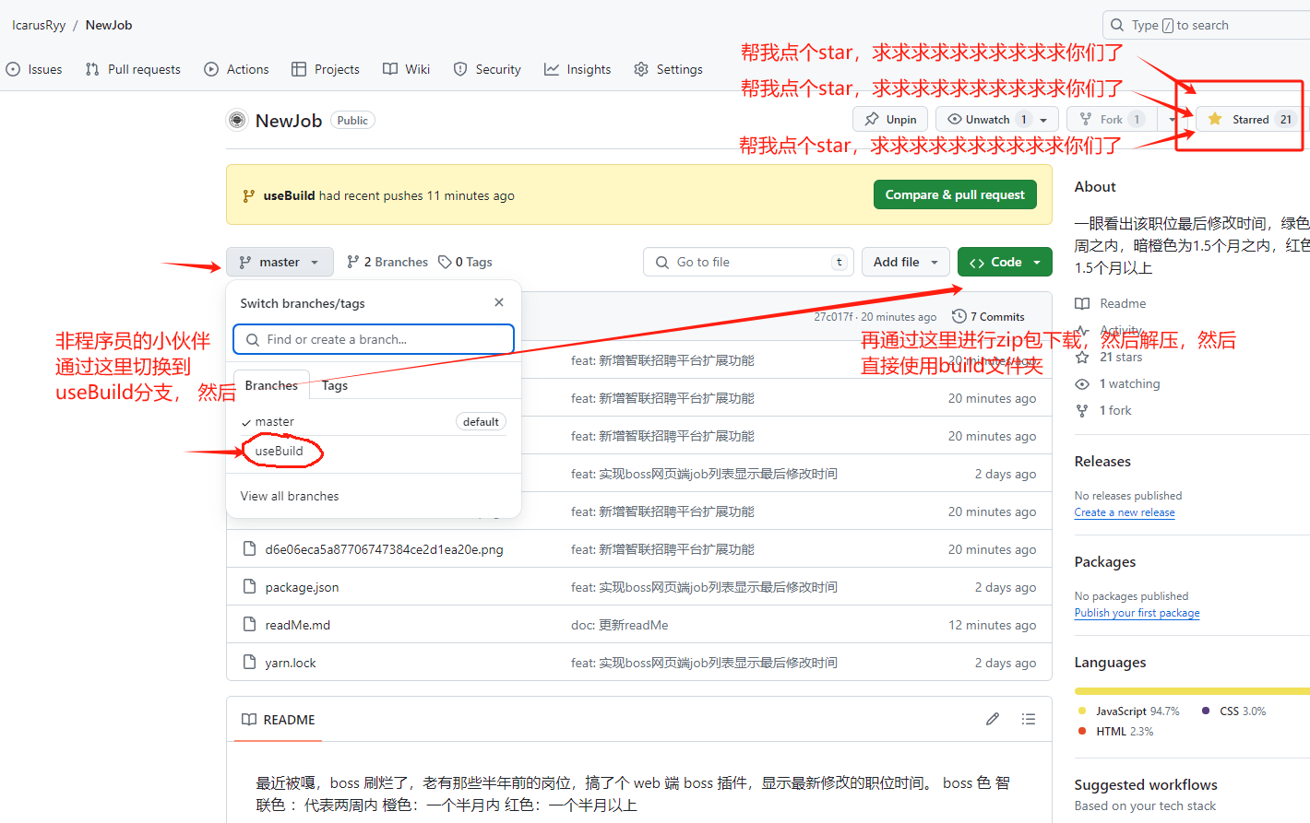Click the Starred star button
1310x823 pixels.
[1249, 119]
